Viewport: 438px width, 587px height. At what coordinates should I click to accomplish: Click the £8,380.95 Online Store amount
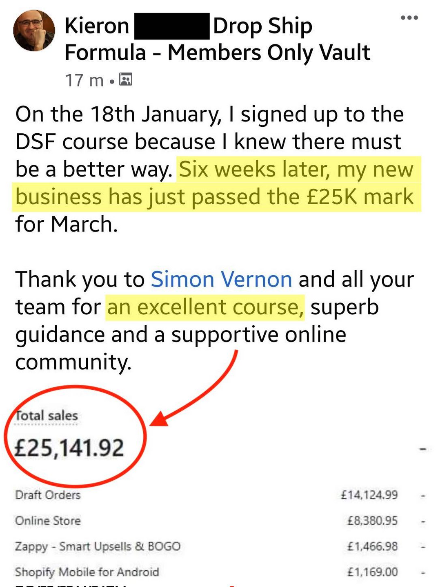click(372, 521)
